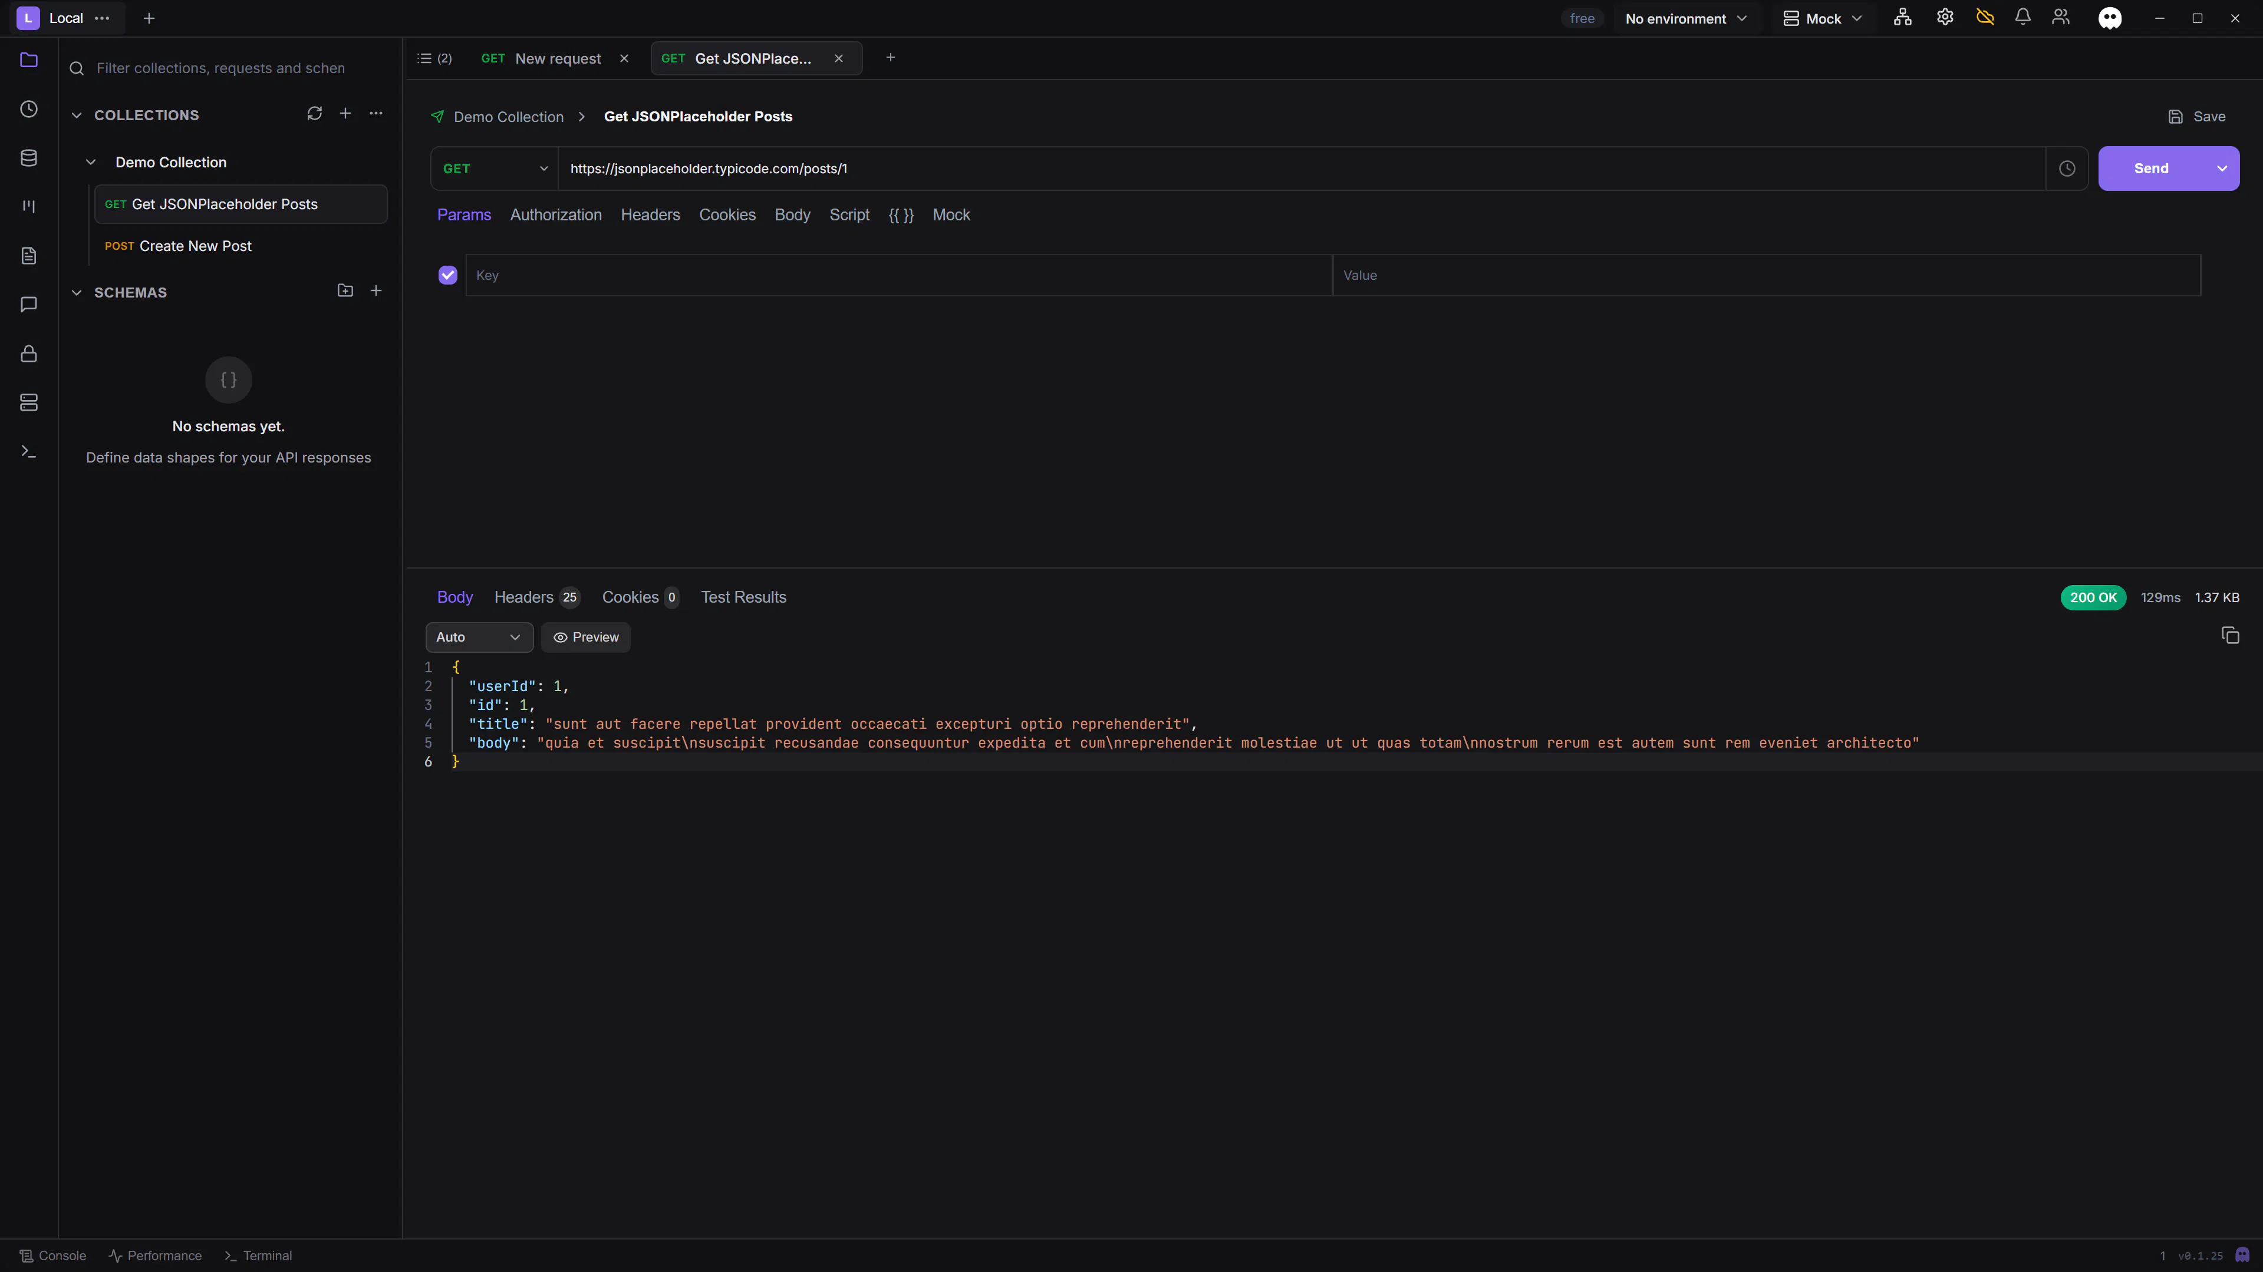Image resolution: width=2263 pixels, height=1272 pixels.
Task: Add a new schema with the plus icon
Action: point(376,290)
